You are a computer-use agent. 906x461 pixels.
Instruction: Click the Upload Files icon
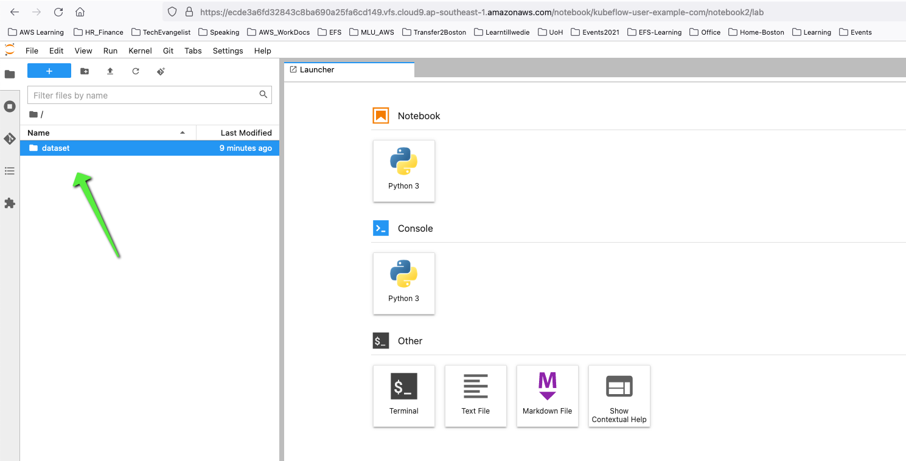click(x=110, y=71)
